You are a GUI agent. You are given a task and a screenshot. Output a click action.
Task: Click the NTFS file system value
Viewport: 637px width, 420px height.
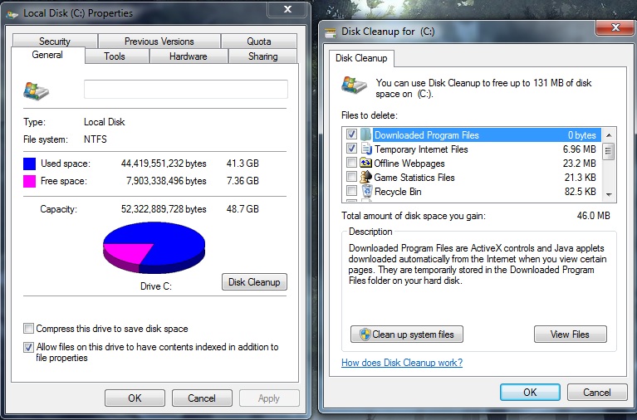(x=96, y=139)
